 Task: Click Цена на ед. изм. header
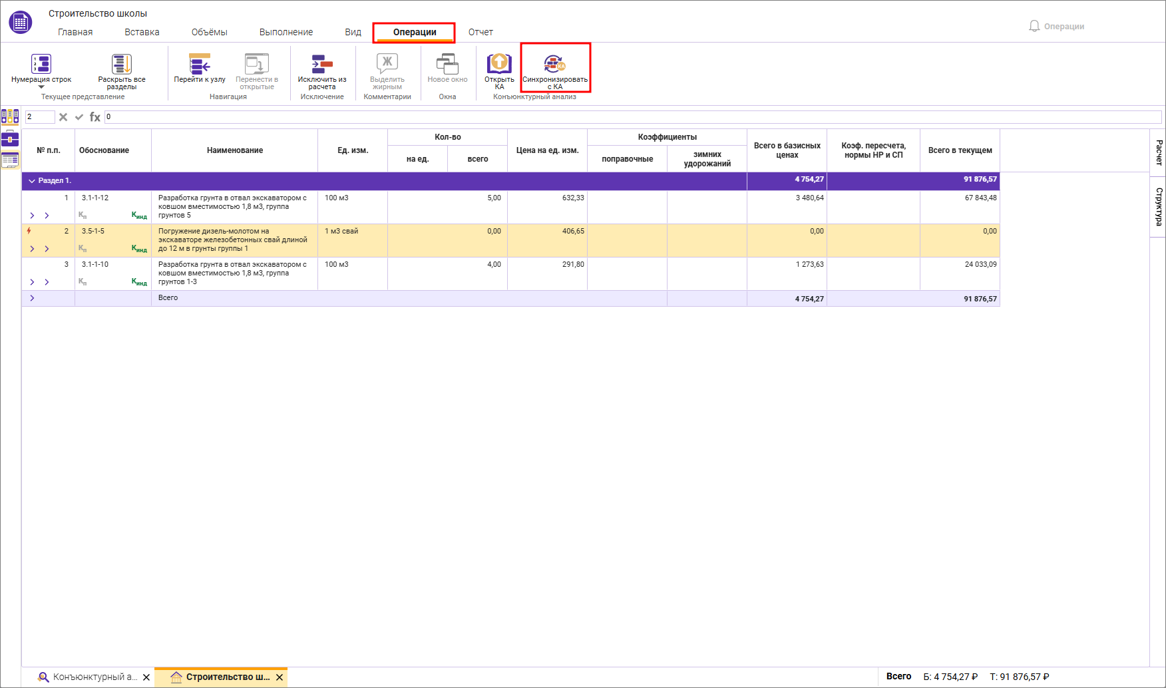547,150
